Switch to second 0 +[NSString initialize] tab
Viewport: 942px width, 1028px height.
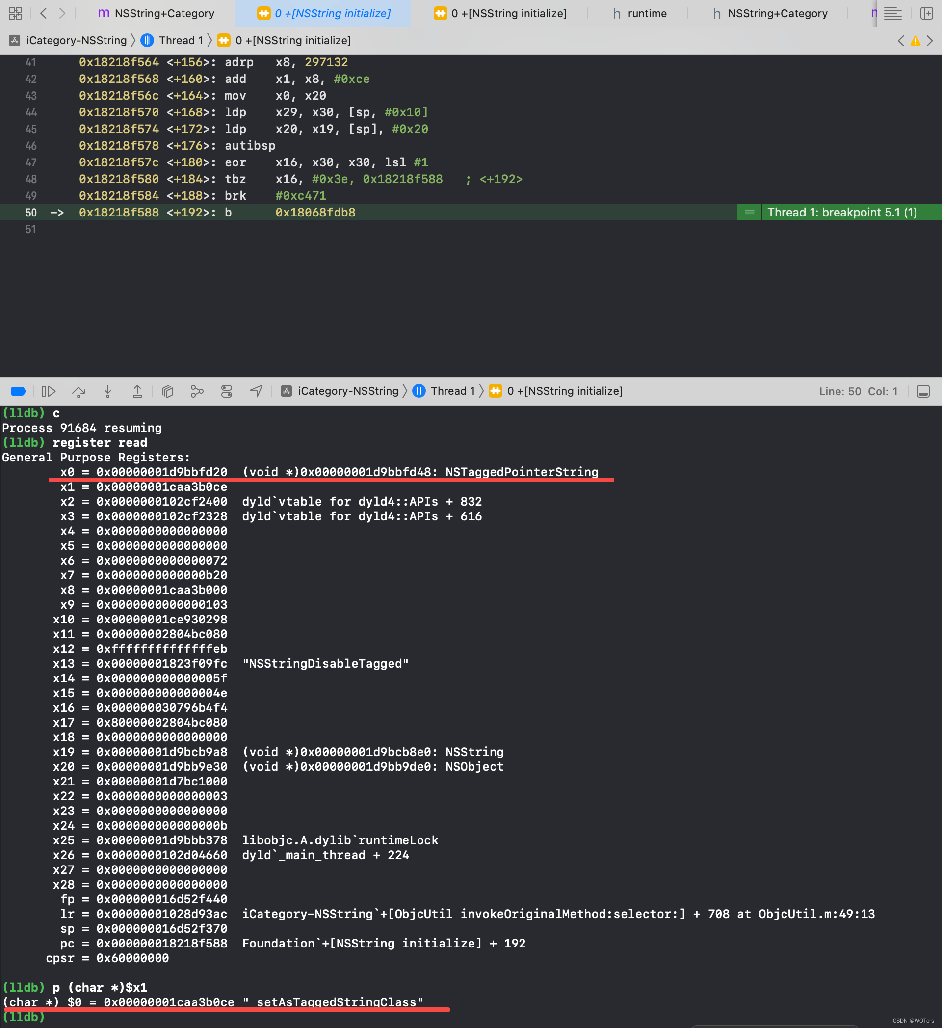coord(500,13)
